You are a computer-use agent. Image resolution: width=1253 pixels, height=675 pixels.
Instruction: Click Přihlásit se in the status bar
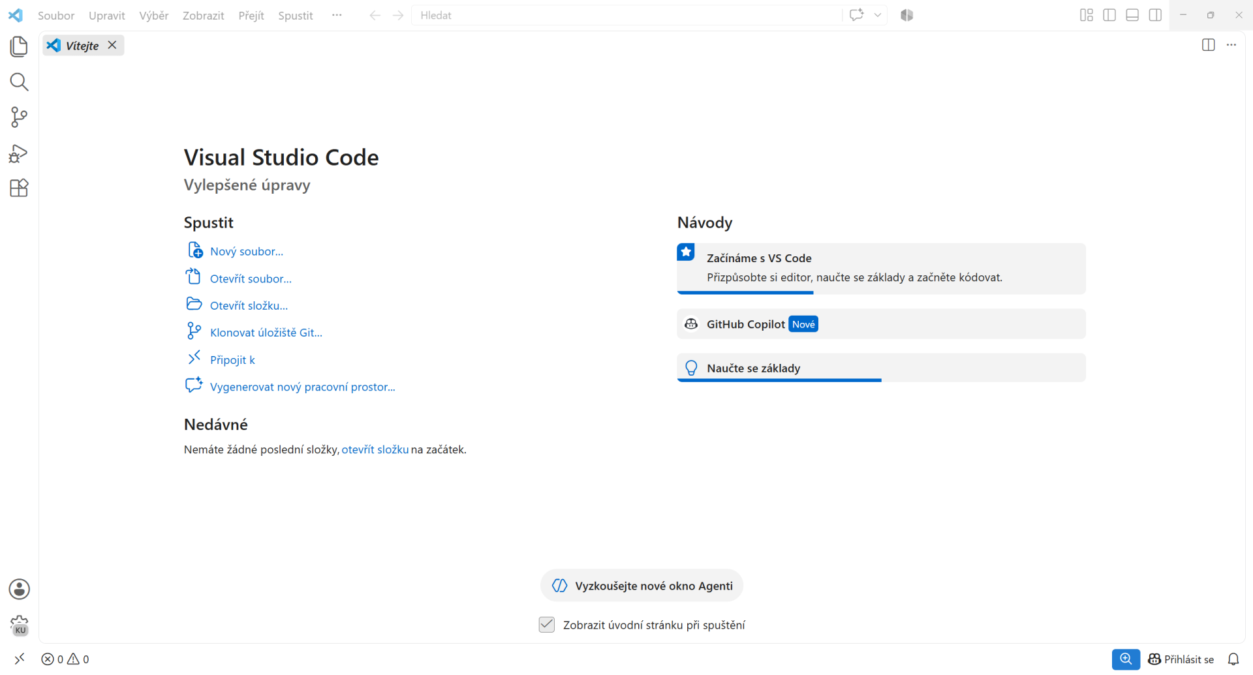1181,659
